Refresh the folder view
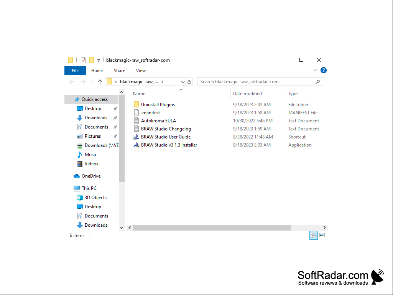Viewport: 393px width, 295px height. click(189, 82)
